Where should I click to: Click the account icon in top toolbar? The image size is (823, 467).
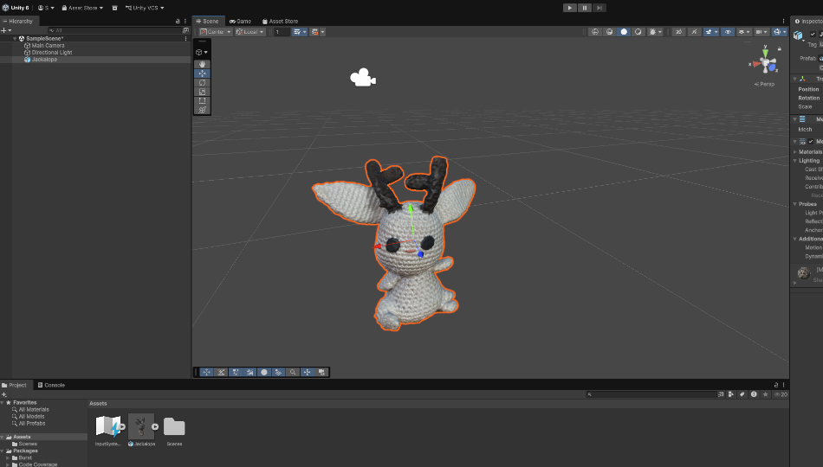click(41, 8)
